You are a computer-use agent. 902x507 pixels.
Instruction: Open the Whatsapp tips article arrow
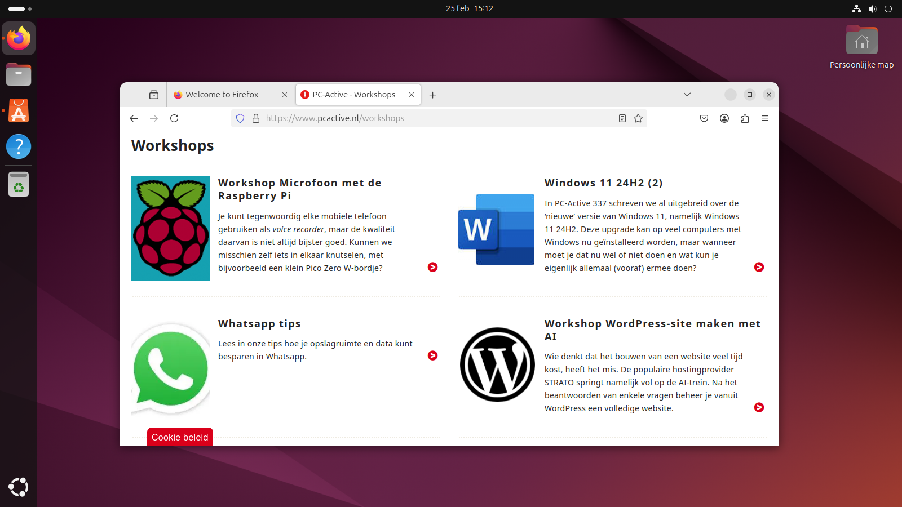pyautogui.click(x=432, y=356)
